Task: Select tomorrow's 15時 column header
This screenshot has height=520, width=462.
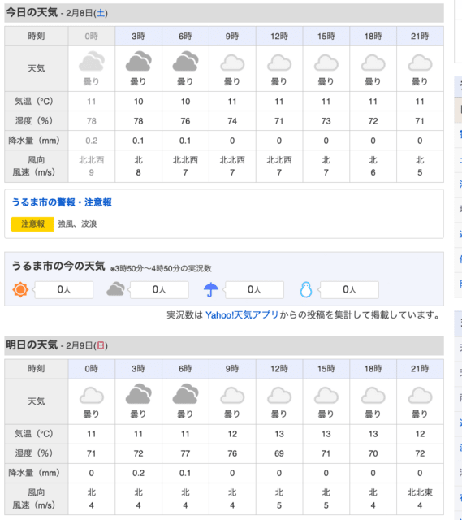Action: (x=326, y=369)
